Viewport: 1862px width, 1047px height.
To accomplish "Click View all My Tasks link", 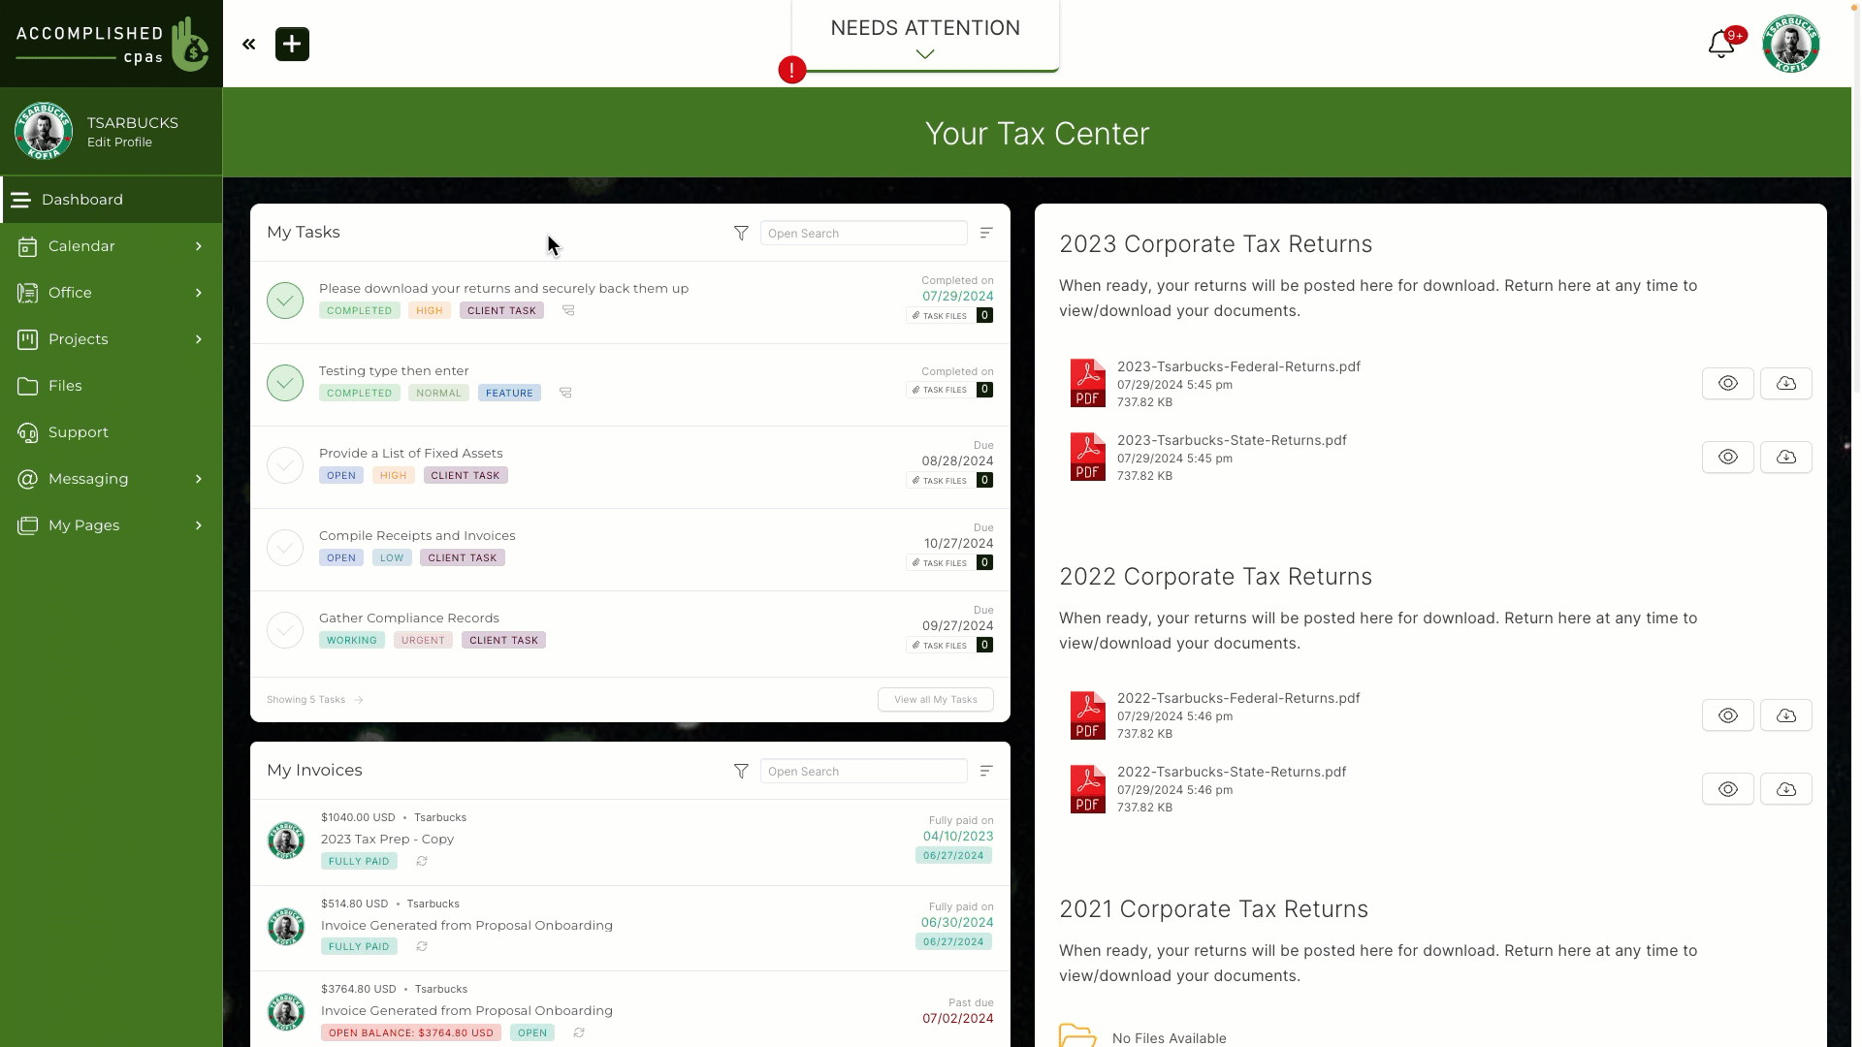I will coord(935,699).
